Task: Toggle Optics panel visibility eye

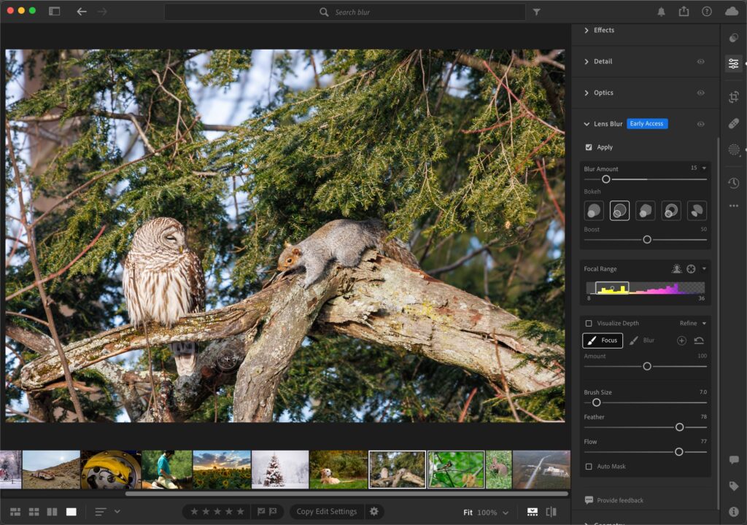Action: pyautogui.click(x=701, y=93)
